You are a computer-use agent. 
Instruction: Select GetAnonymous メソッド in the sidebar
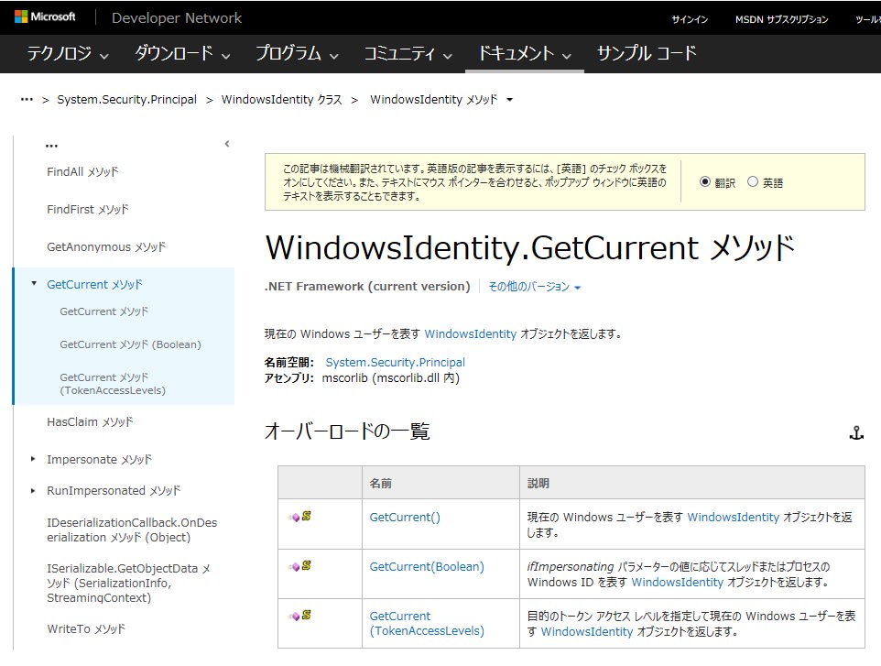pos(106,247)
